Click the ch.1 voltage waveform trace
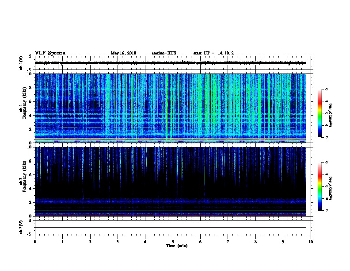The height and width of the screenshot is (271, 350). (x=171, y=63)
